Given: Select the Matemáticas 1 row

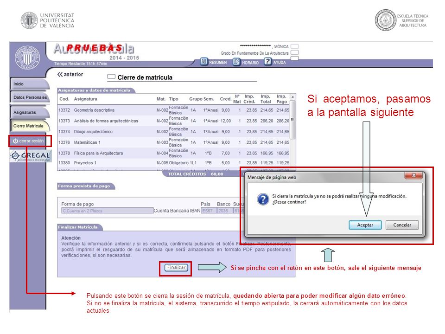Looking at the screenshot, I should coord(174,142).
